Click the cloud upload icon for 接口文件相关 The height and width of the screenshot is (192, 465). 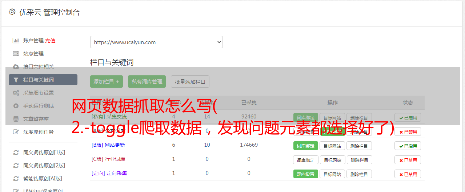pyautogui.click(x=16, y=67)
